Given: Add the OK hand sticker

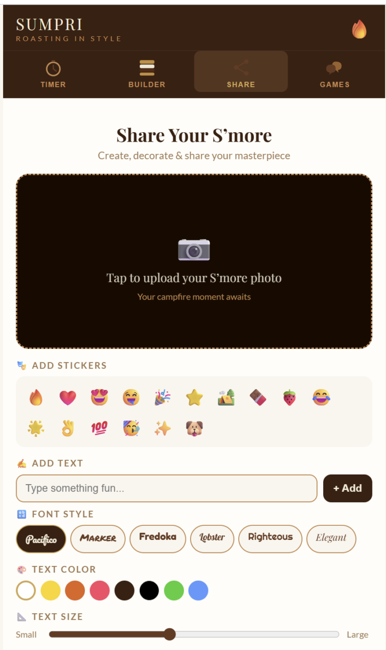Looking at the screenshot, I should point(67,428).
